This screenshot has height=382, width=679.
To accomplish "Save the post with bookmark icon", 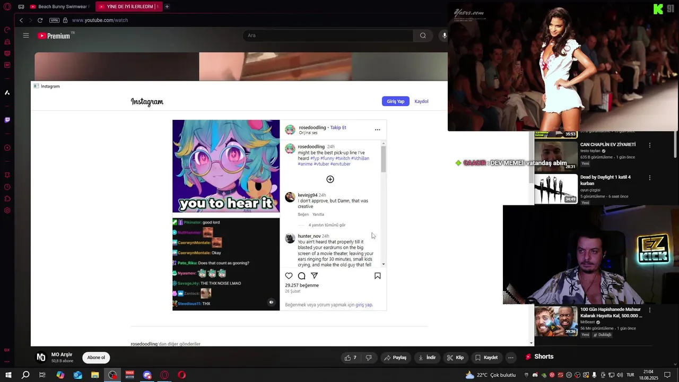I will 378,276.
